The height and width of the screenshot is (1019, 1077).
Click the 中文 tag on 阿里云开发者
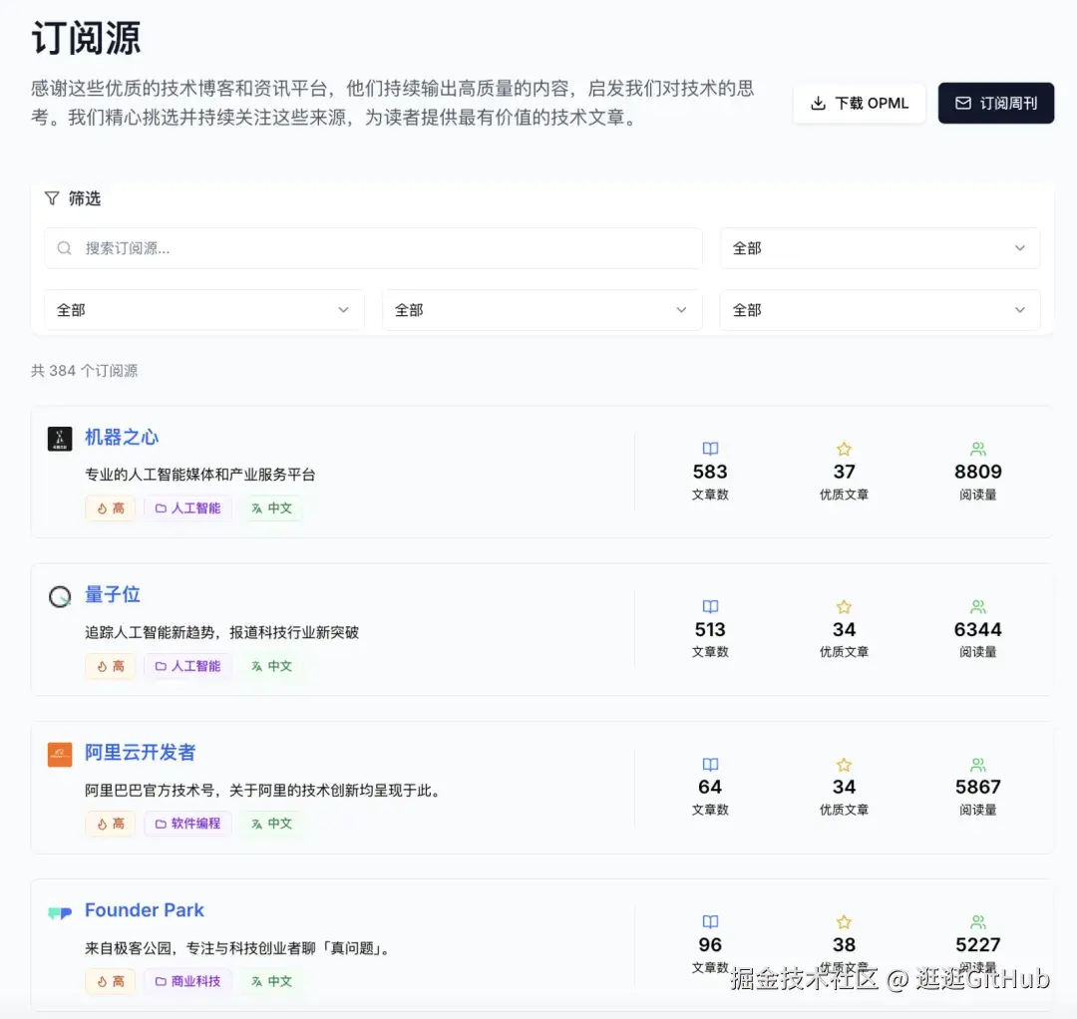pyautogui.click(x=272, y=824)
